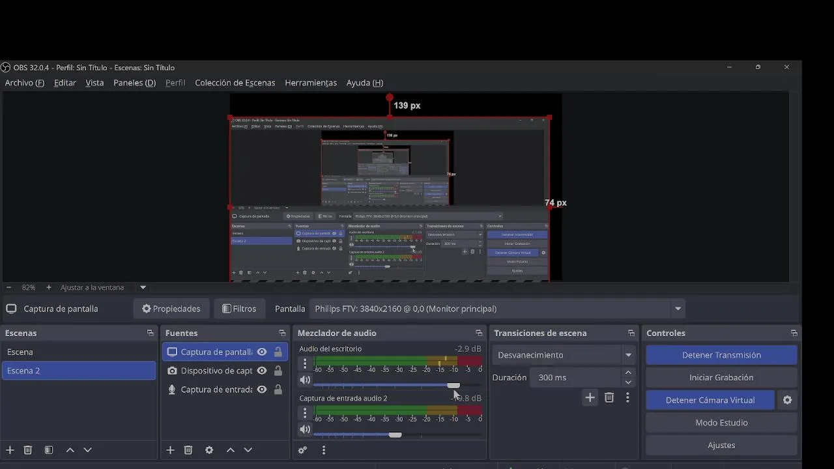This screenshot has width=834, height=469.
Task: Mute Audio del escritorio
Action: coord(305,380)
